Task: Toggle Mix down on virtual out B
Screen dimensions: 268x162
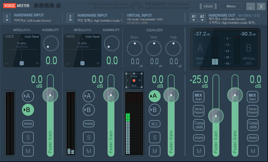Action: (253, 97)
